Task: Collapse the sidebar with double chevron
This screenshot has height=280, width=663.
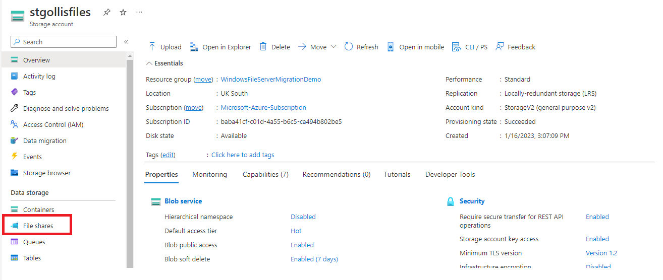Action: tap(126, 42)
